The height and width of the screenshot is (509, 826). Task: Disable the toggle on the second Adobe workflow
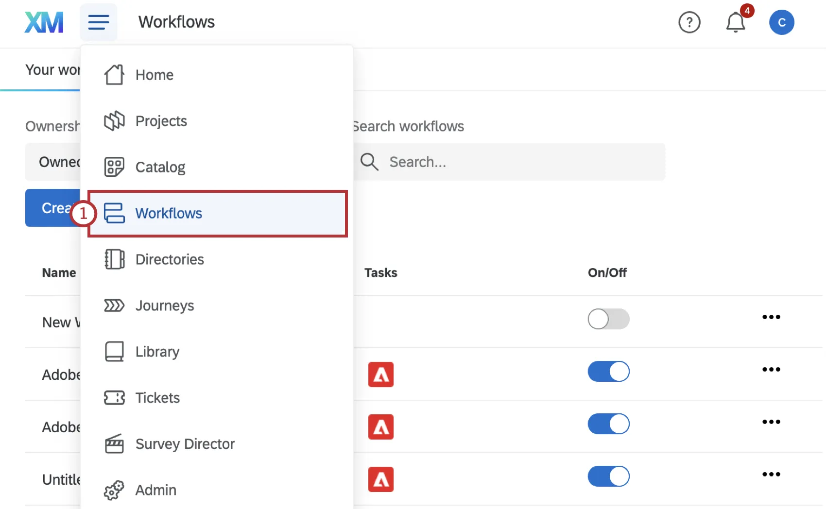pyautogui.click(x=608, y=424)
